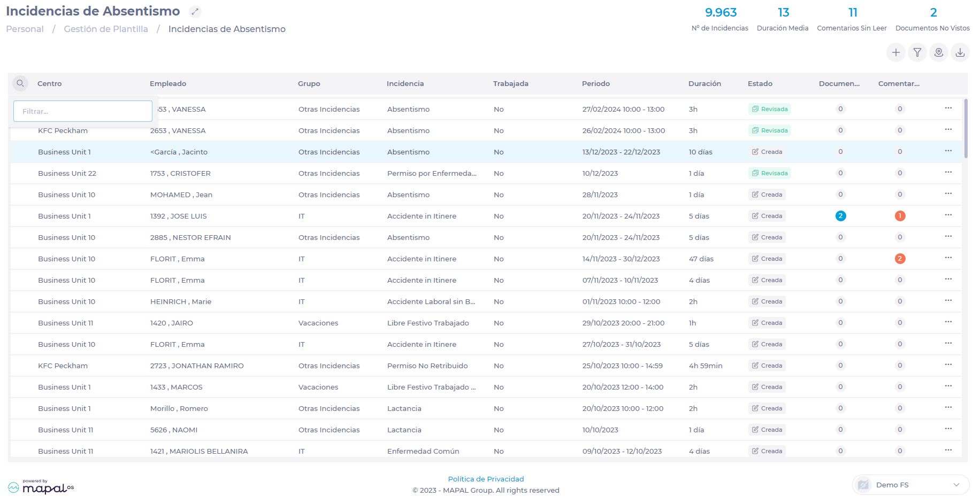Open row menu for 26/02/2024 KFC Peckham

click(x=948, y=130)
